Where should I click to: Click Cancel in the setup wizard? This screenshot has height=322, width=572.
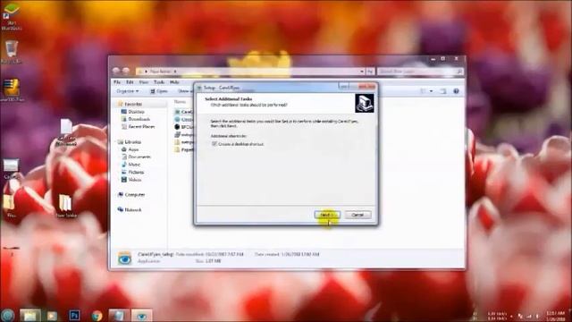pyautogui.click(x=357, y=215)
